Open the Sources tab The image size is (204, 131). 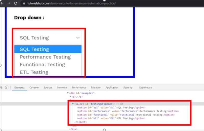point(48,88)
